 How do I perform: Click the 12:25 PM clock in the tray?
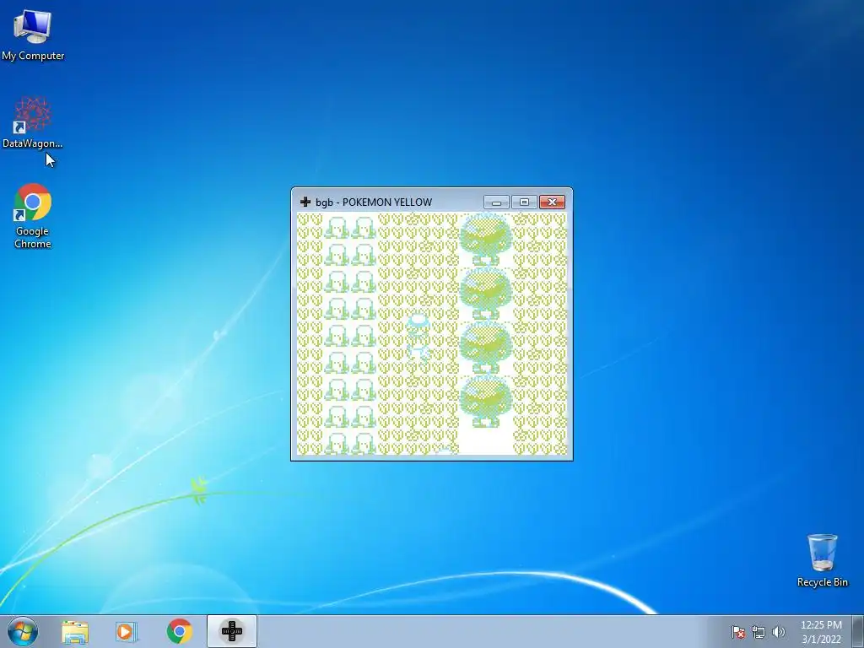[x=821, y=632]
